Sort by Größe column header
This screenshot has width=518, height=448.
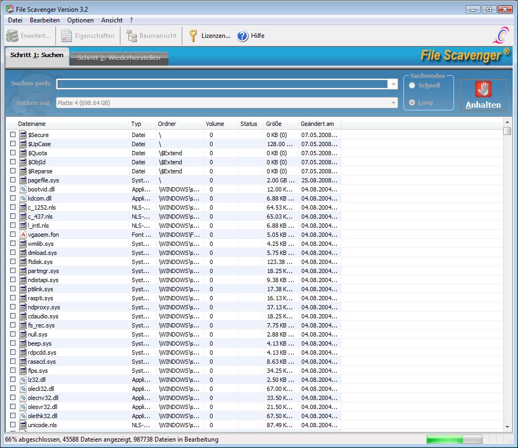(x=281, y=124)
